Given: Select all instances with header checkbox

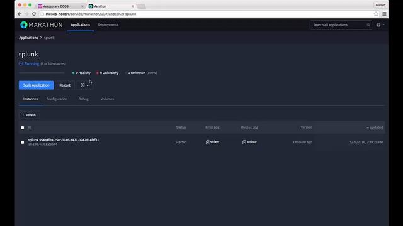Looking at the screenshot, I should click(23, 127).
